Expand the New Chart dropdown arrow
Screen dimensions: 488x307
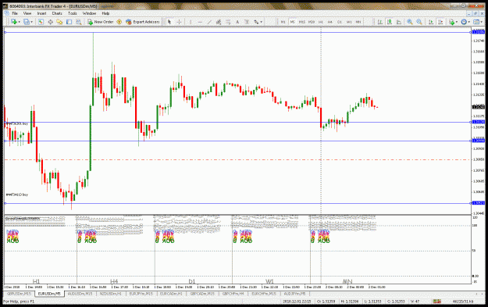point(20,22)
